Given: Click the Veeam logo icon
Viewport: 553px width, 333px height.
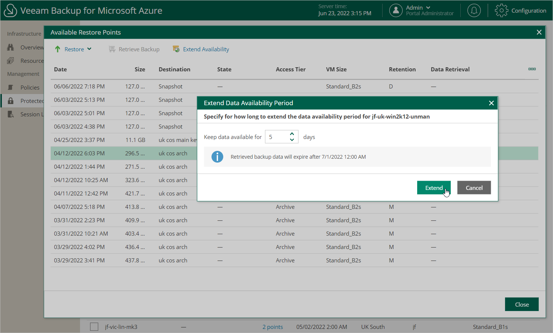Looking at the screenshot, I should coord(10,10).
